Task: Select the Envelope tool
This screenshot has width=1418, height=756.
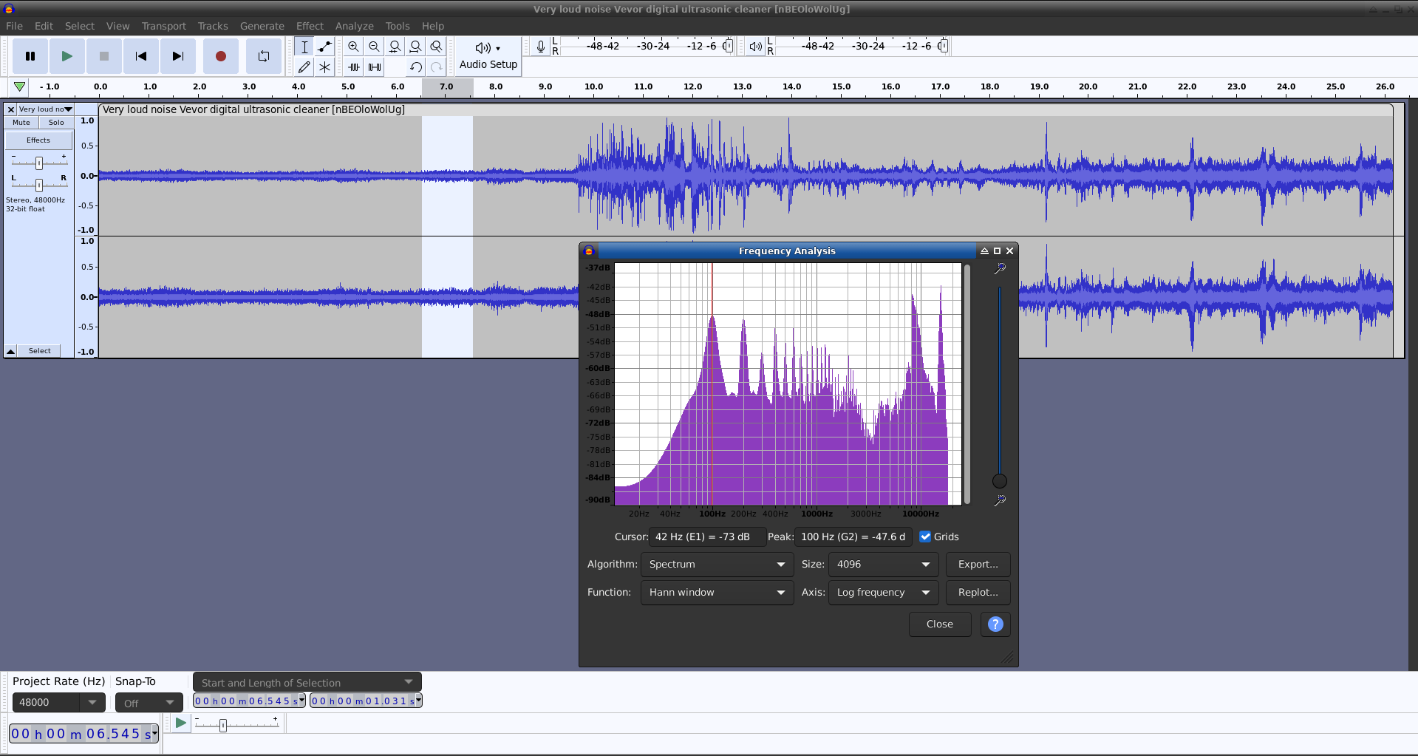Action: [x=324, y=47]
